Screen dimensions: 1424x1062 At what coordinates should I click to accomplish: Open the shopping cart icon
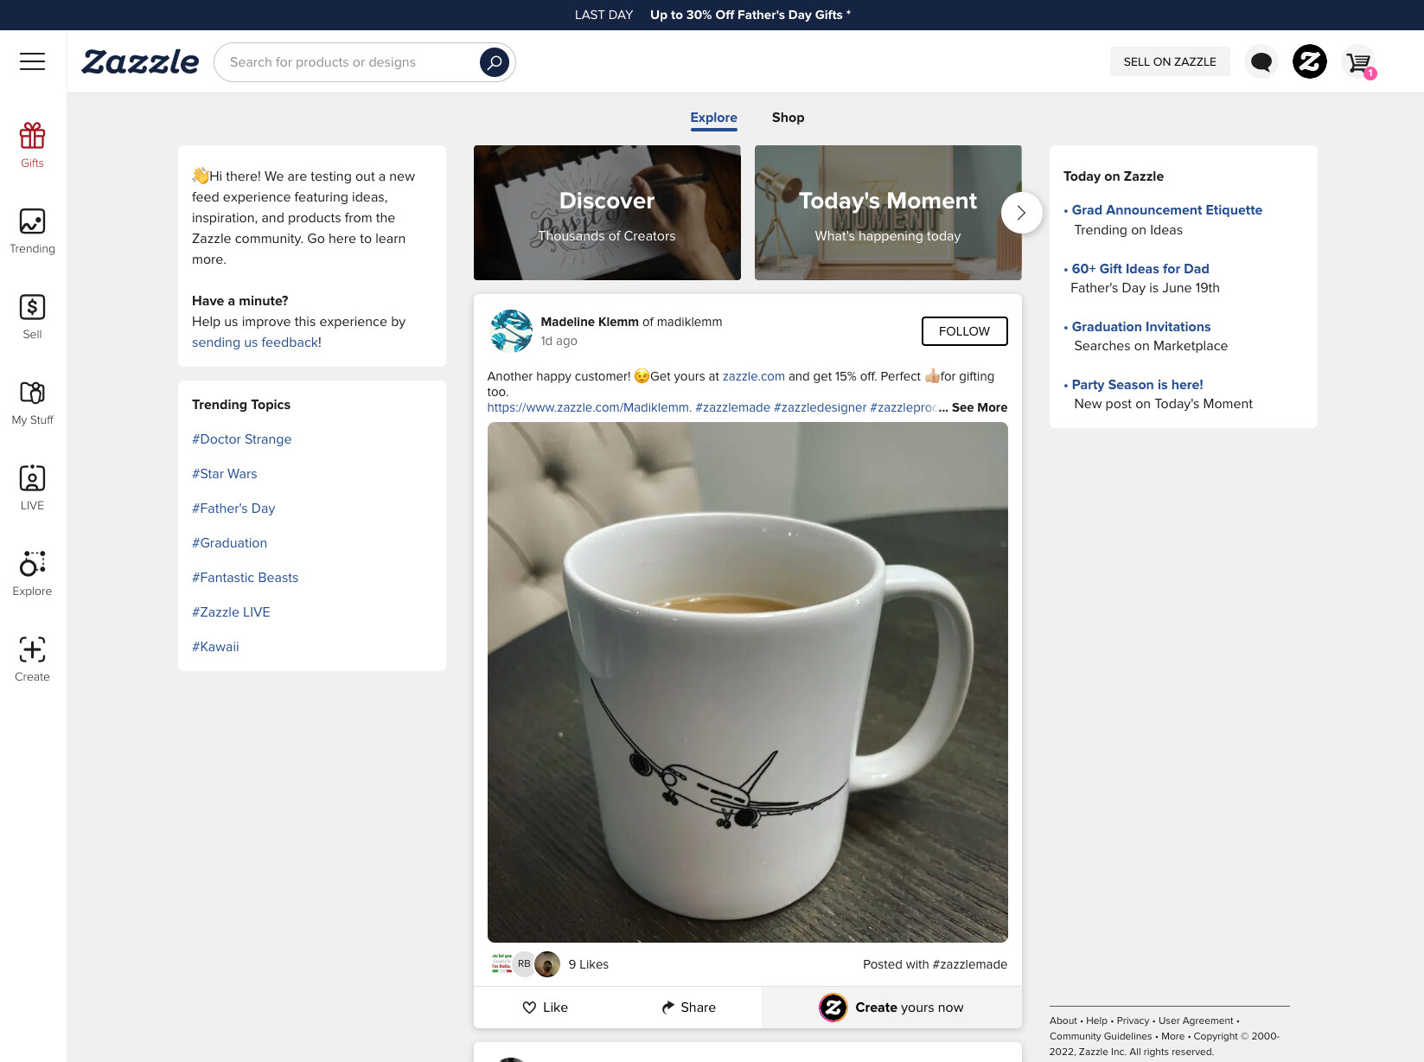1359,61
